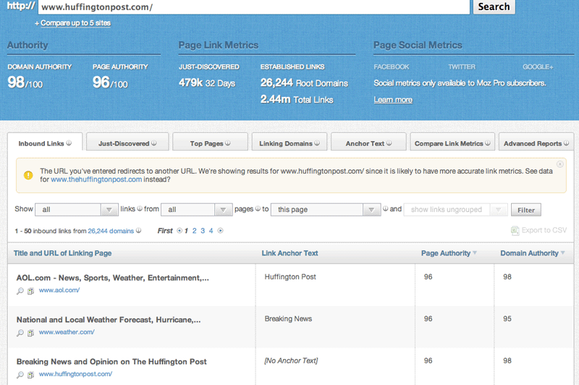Go to next page using pagination arrow
Screen dimensions: 579x385
point(221,231)
